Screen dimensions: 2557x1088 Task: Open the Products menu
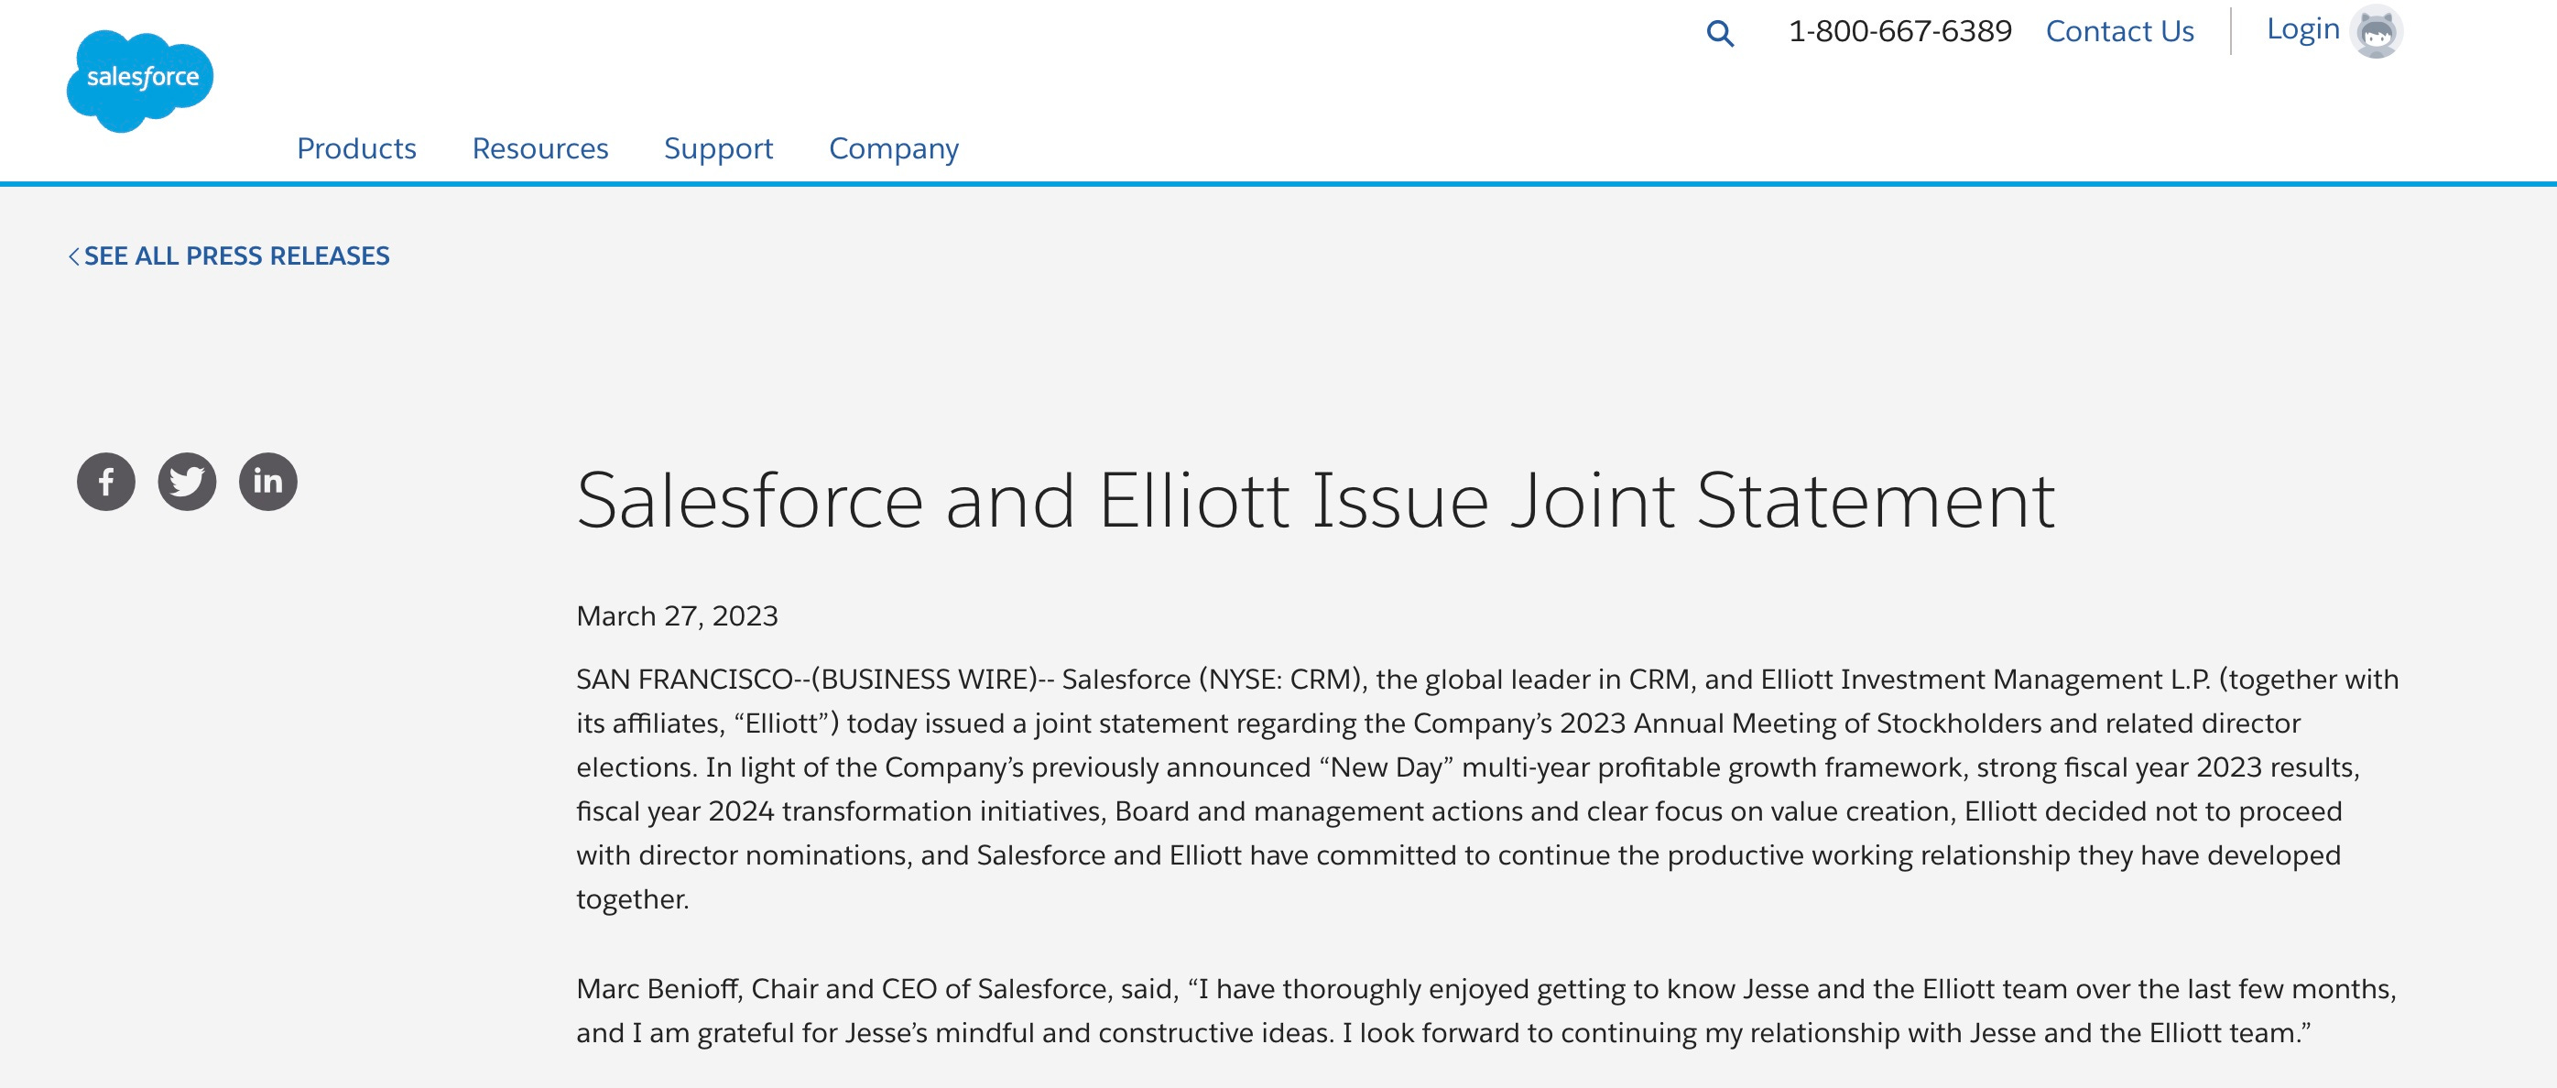356,148
